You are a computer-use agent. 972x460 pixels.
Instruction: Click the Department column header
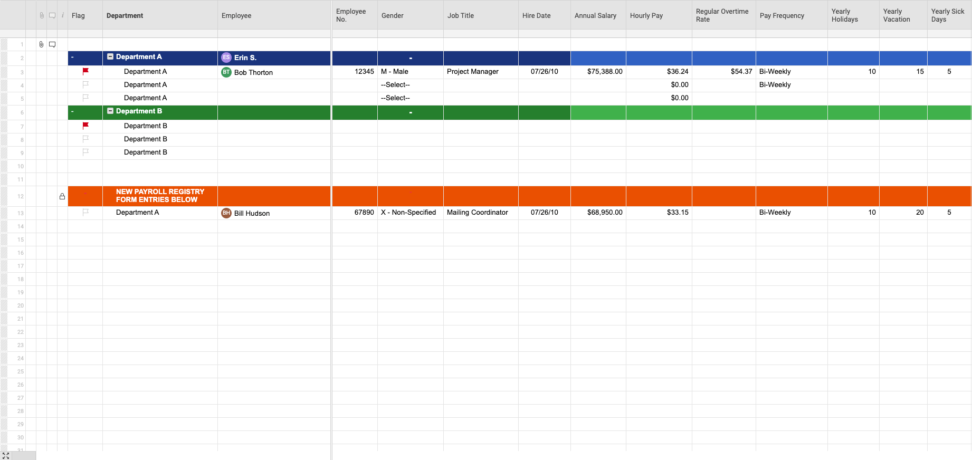160,15
